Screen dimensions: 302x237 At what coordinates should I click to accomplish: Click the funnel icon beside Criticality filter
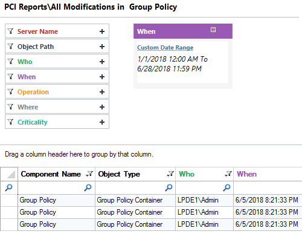click(x=10, y=122)
